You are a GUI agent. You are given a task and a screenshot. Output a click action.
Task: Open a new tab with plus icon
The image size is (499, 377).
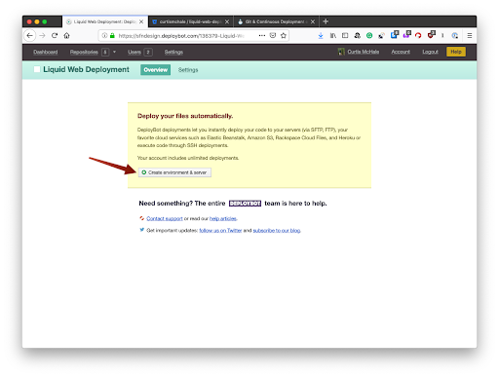coord(326,21)
